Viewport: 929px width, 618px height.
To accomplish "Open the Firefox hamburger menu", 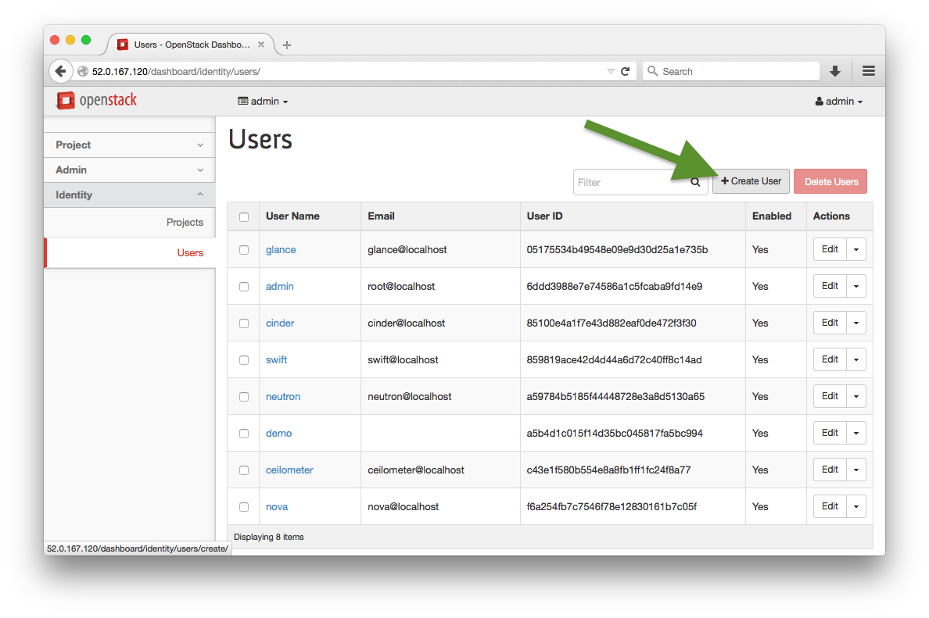I will click(868, 70).
